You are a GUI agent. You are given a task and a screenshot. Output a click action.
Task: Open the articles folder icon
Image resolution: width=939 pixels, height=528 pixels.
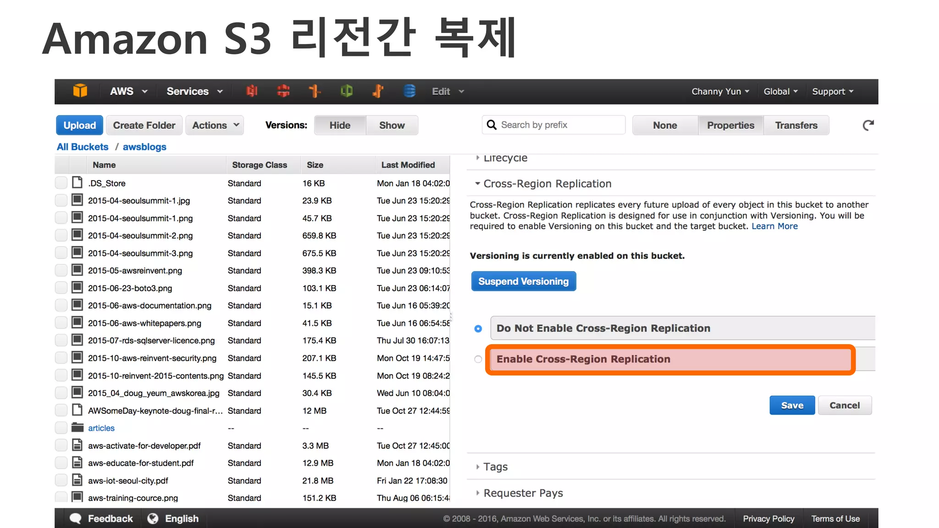click(77, 428)
